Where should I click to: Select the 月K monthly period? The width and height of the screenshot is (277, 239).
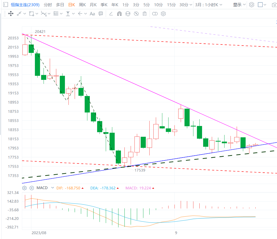tap(93, 5)
